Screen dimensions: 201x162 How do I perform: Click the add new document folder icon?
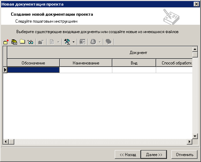coord(6,42)
